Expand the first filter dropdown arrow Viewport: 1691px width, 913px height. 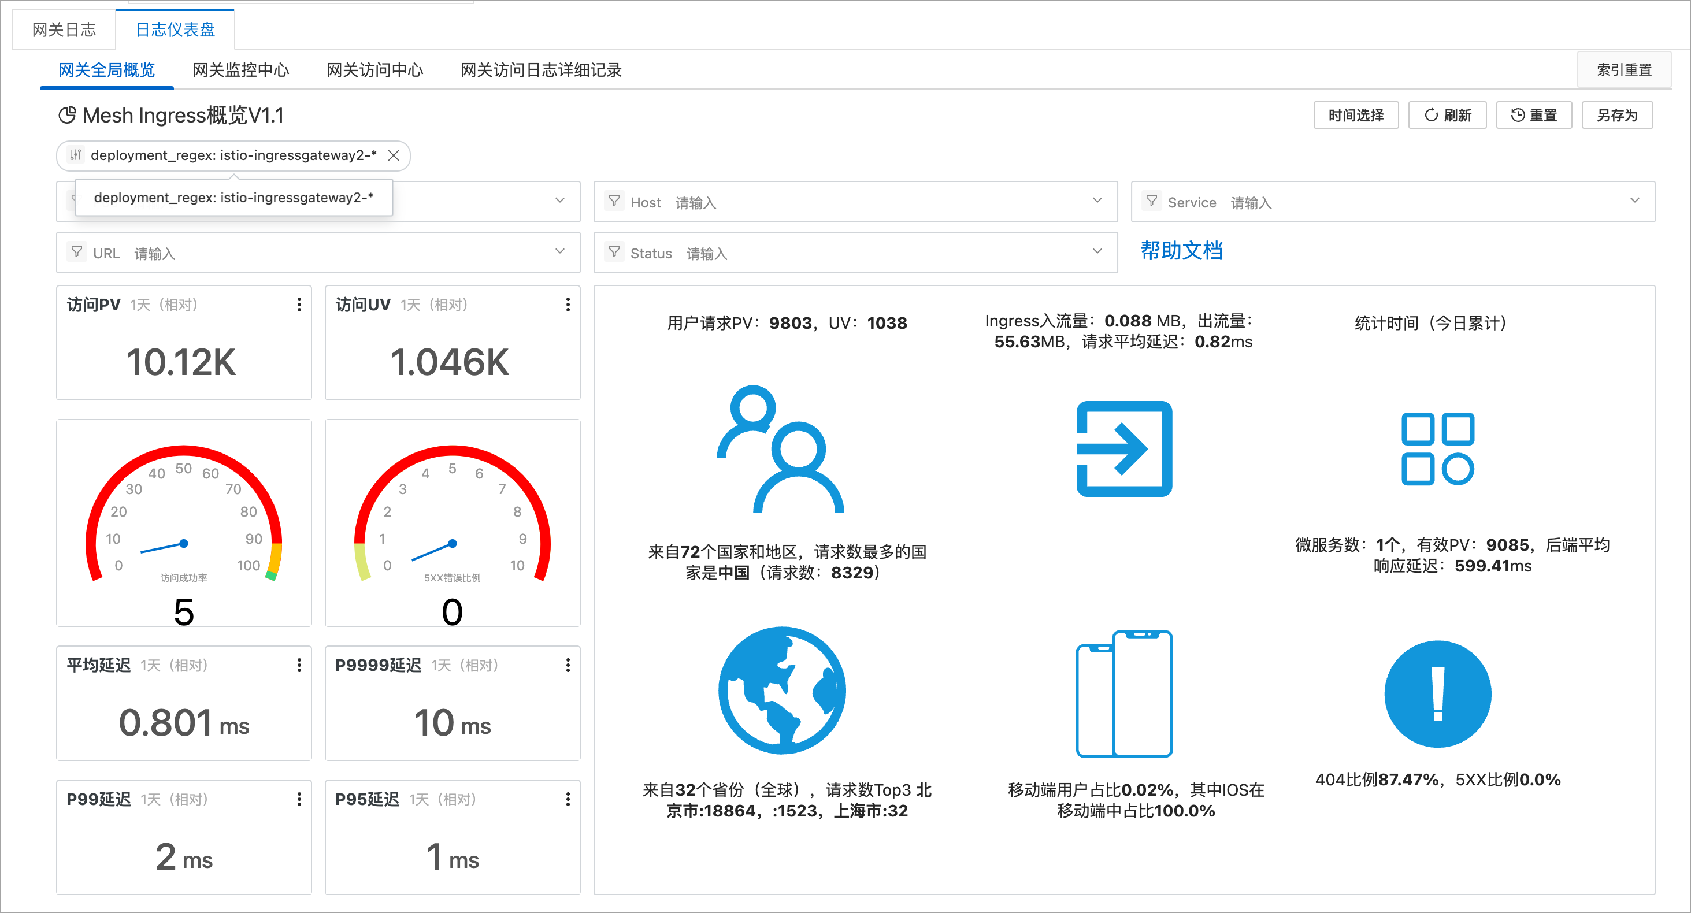pos(559,200)
